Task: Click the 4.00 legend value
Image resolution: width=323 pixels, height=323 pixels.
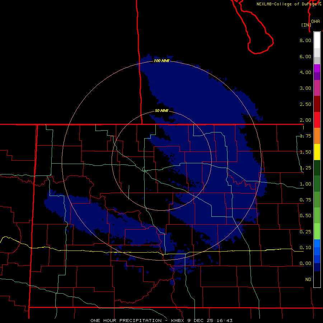Action: [305, 72]
